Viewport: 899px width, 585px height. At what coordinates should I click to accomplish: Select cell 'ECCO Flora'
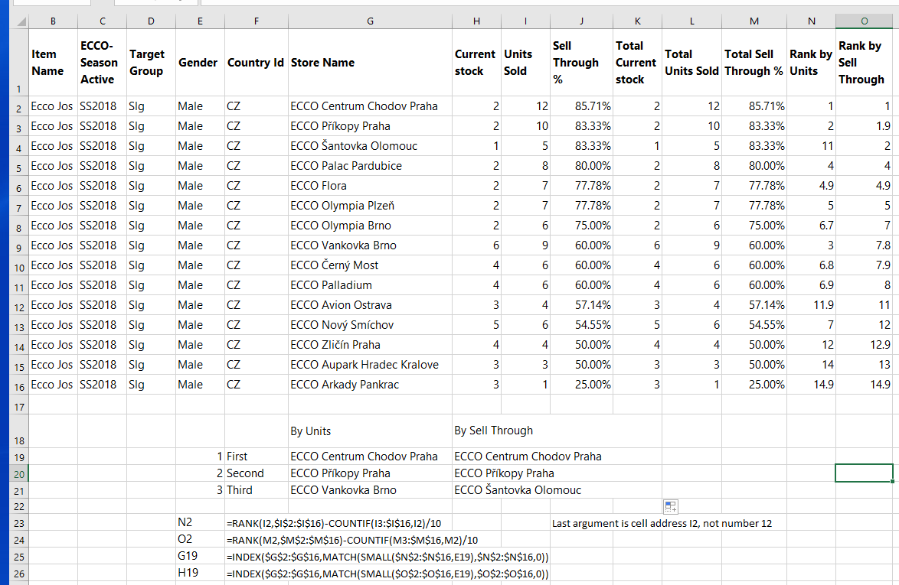coord(370,186)
